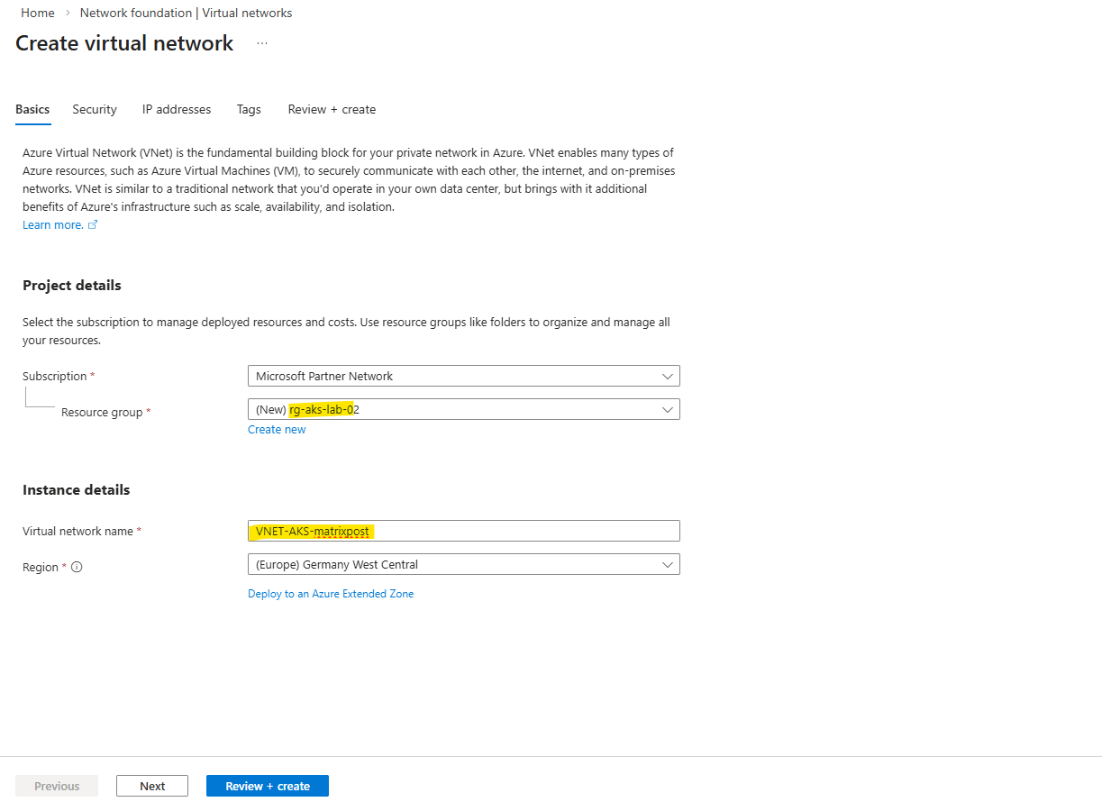
Task: Expand the Subscription dropdown
Action: pyautogui.click(x=463, y=376)
